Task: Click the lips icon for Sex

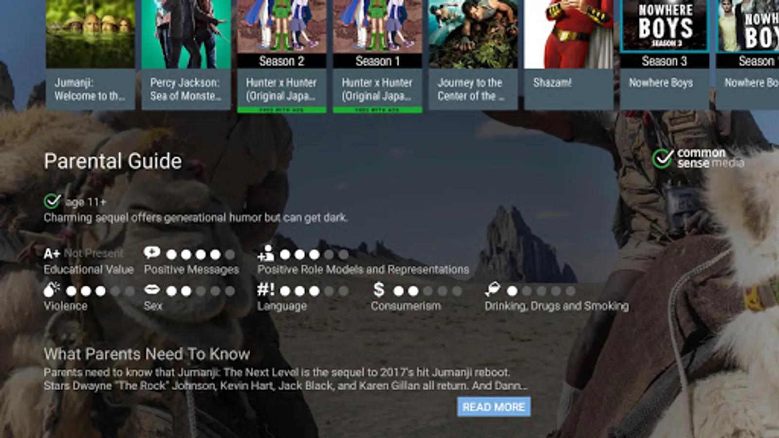Action: [x=152, y=290]
